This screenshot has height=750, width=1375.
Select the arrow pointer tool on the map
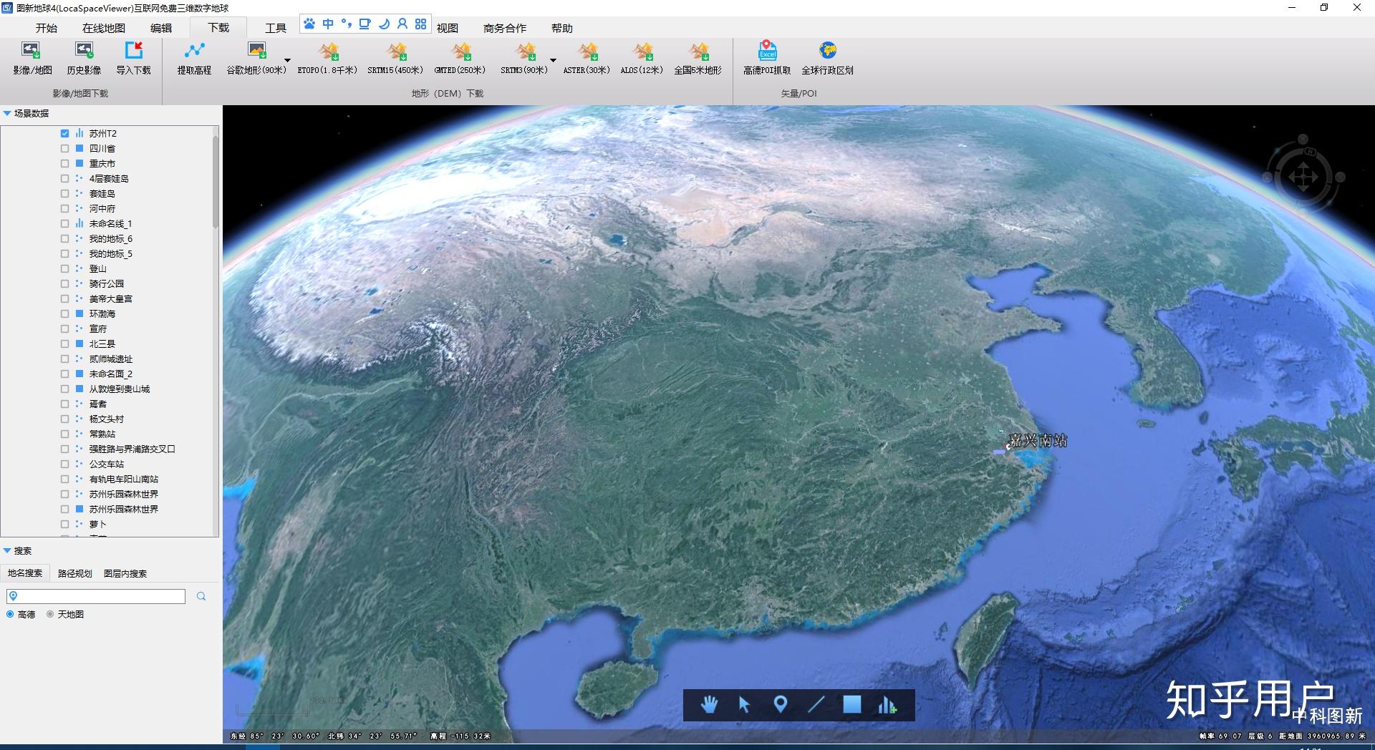(x=744, y=705)
